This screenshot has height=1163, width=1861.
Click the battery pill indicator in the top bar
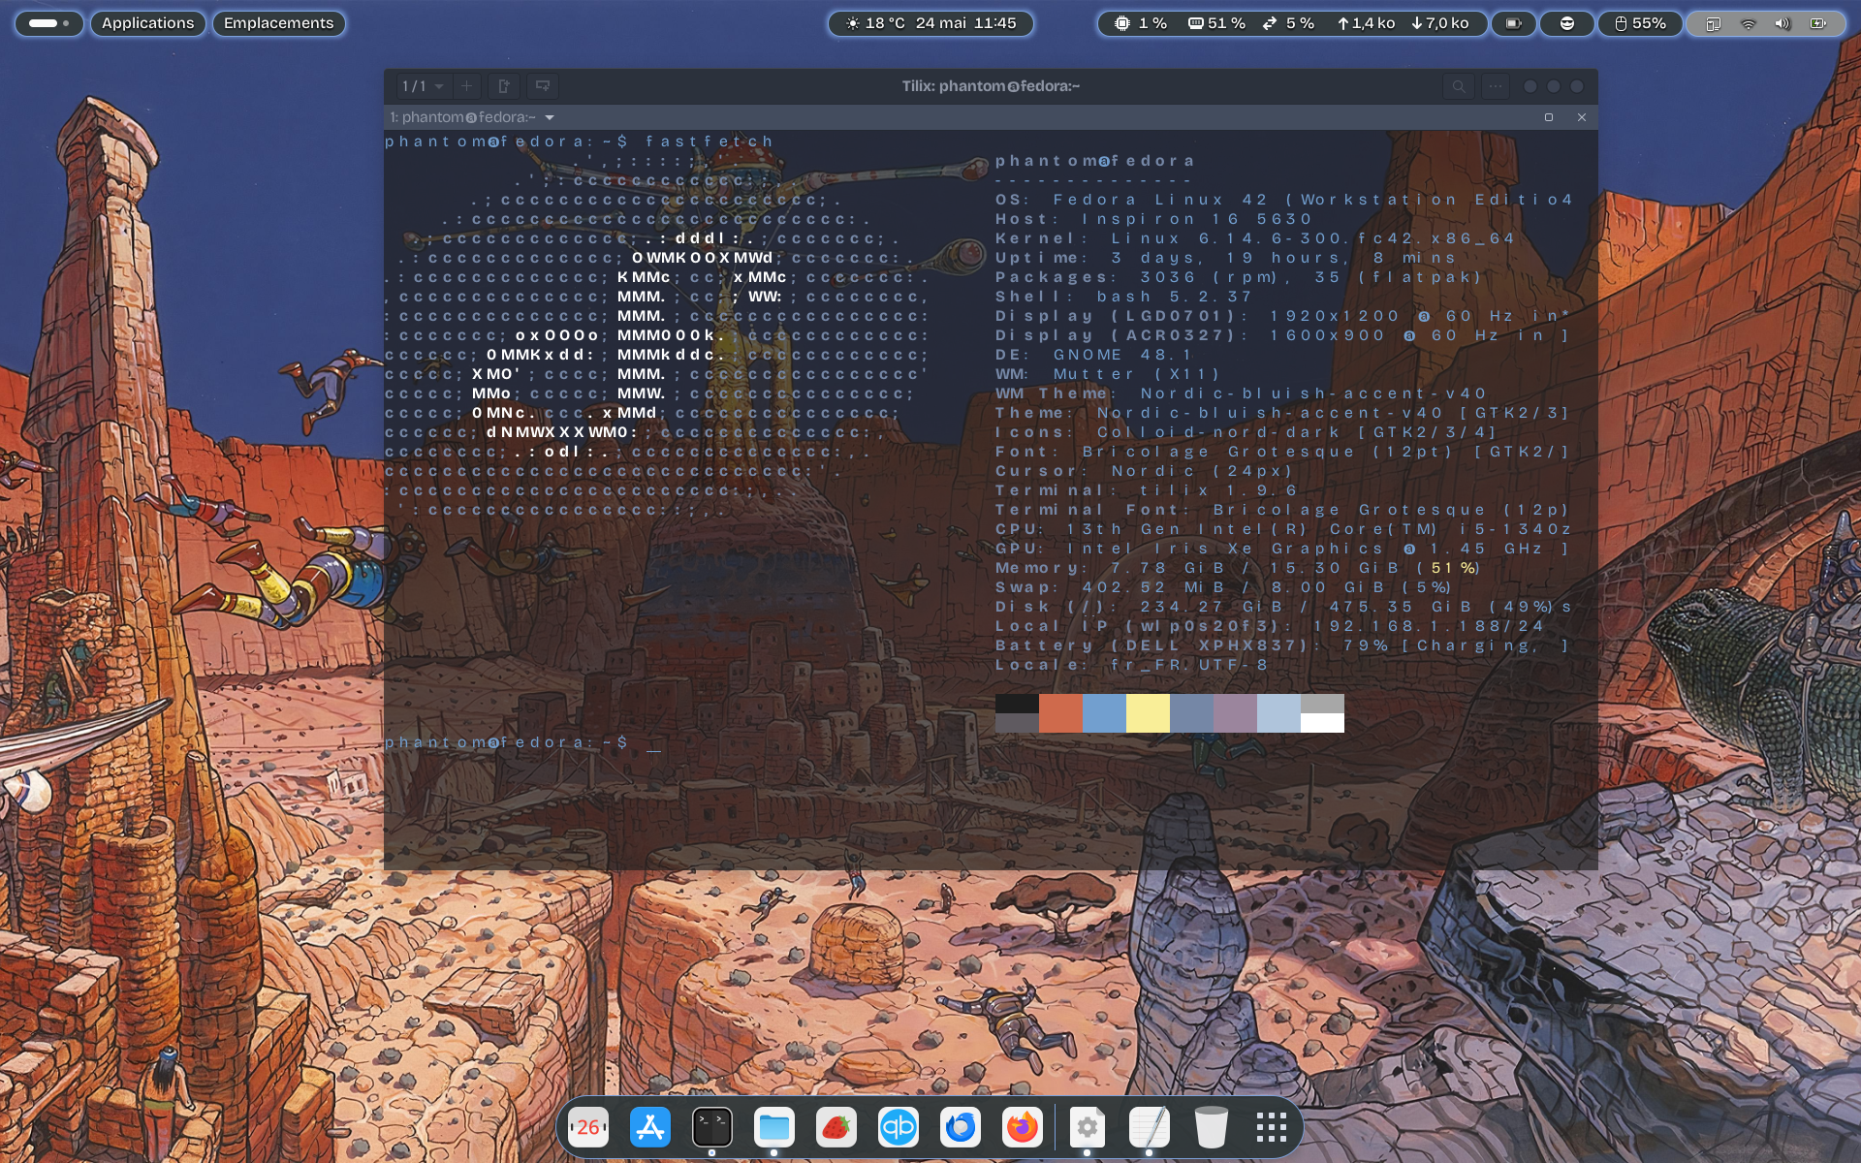point(1514,23)
